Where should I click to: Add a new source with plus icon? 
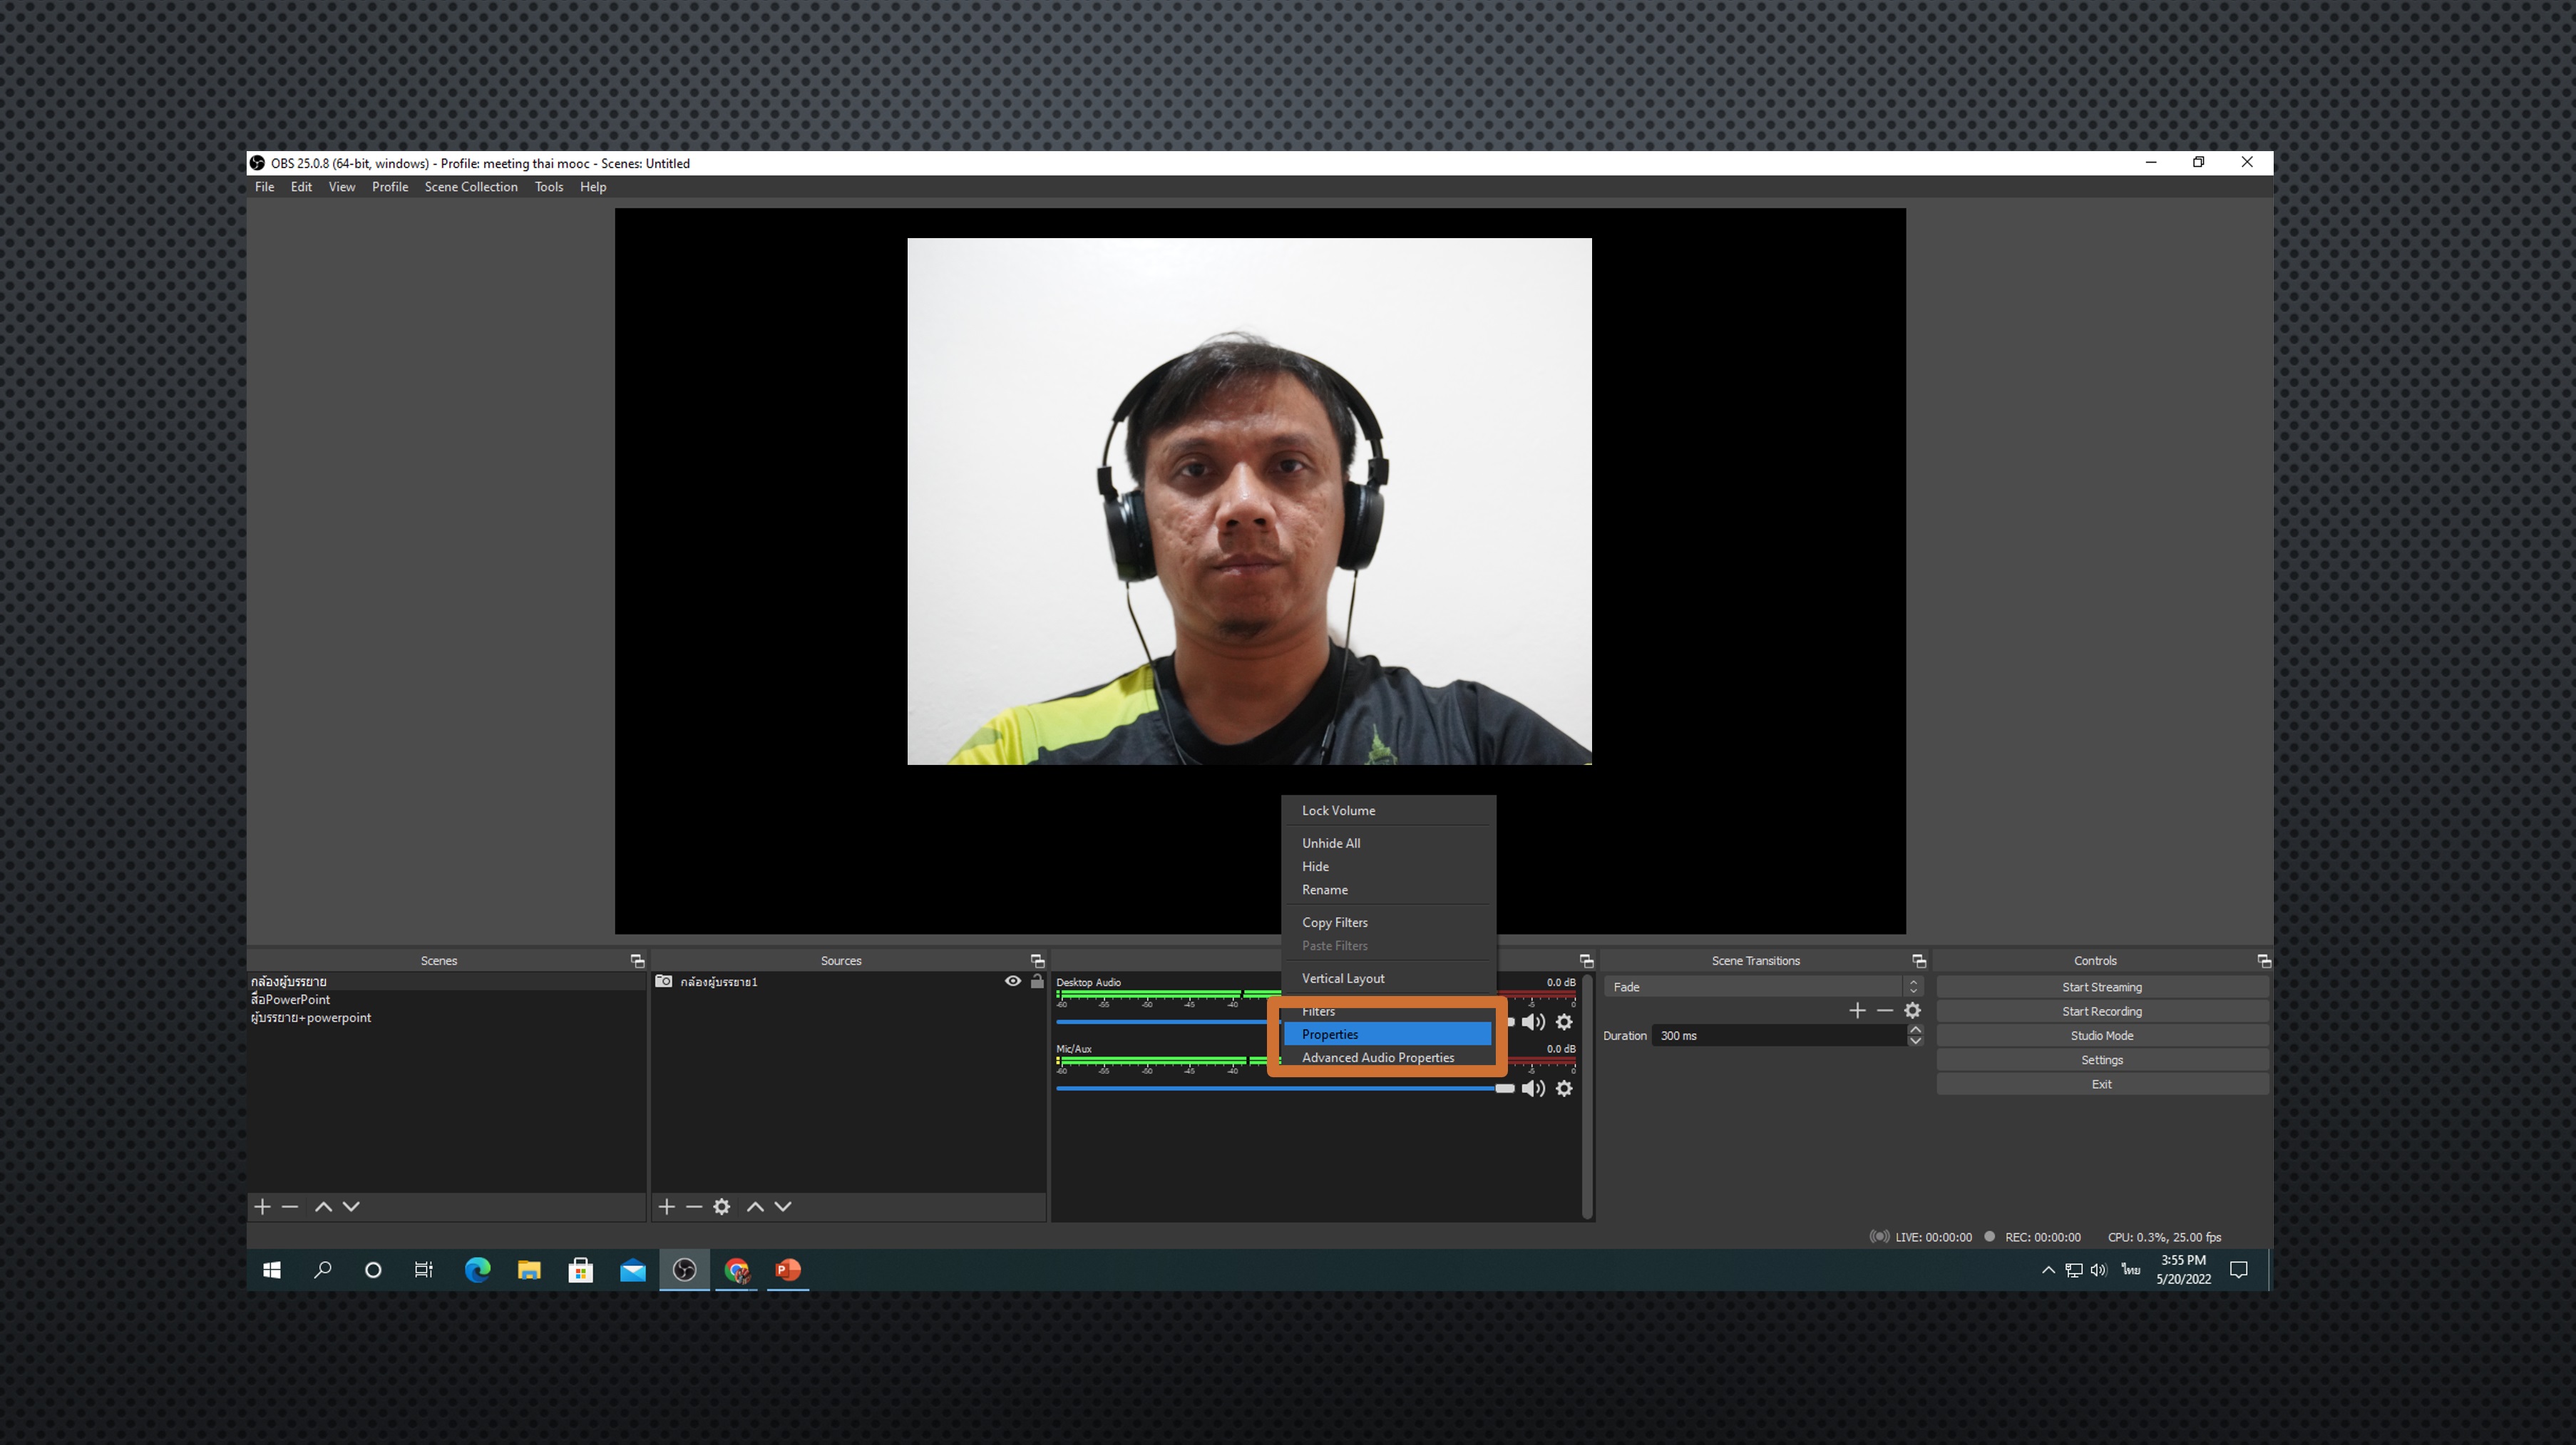coord(667,1207)
